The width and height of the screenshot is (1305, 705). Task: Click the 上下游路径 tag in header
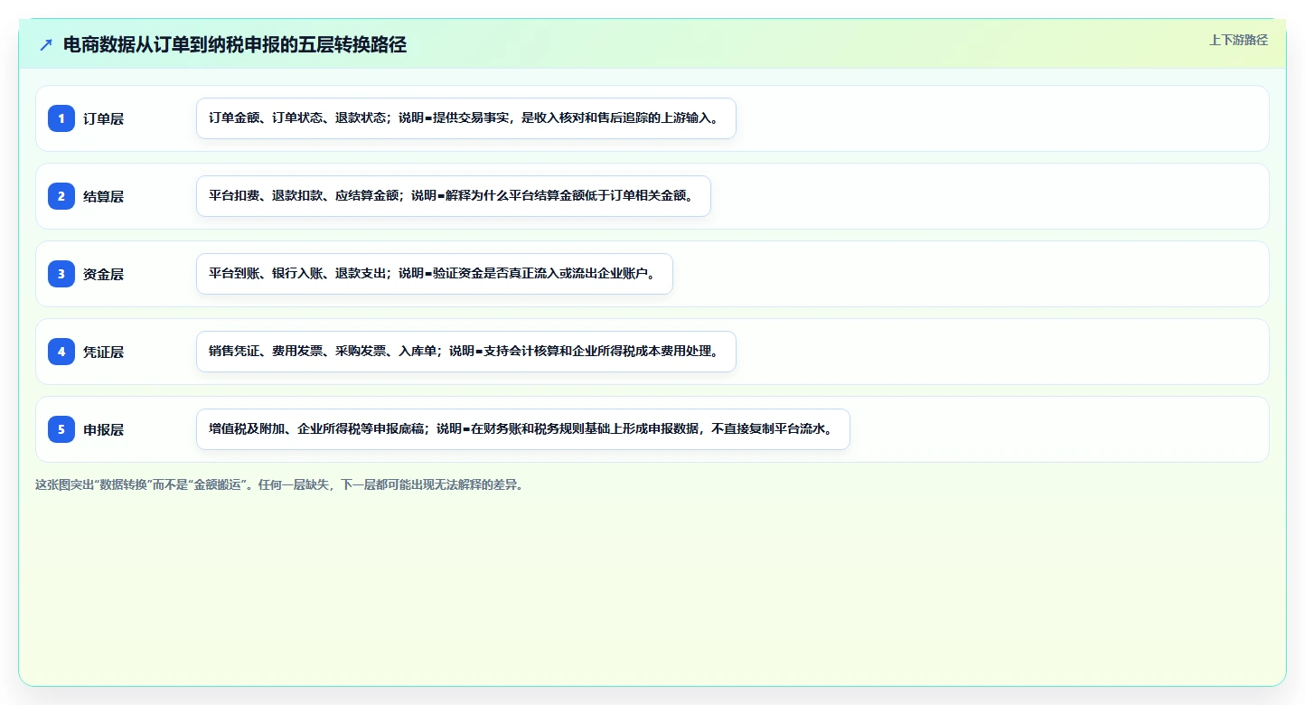point(1238,40)
